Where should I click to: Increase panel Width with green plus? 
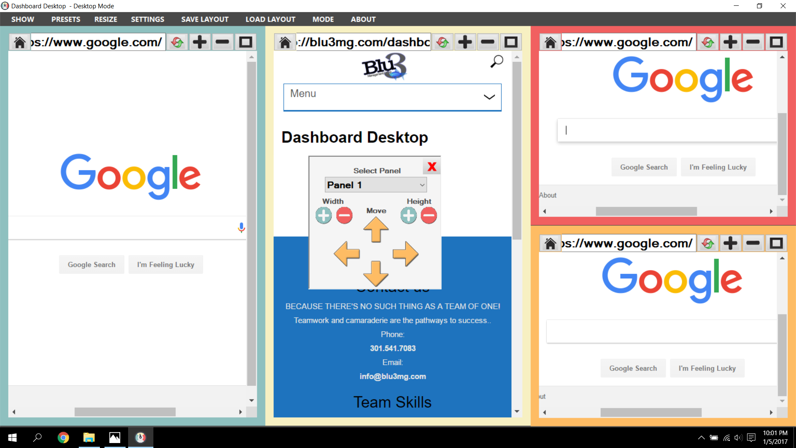pos(324,216)
